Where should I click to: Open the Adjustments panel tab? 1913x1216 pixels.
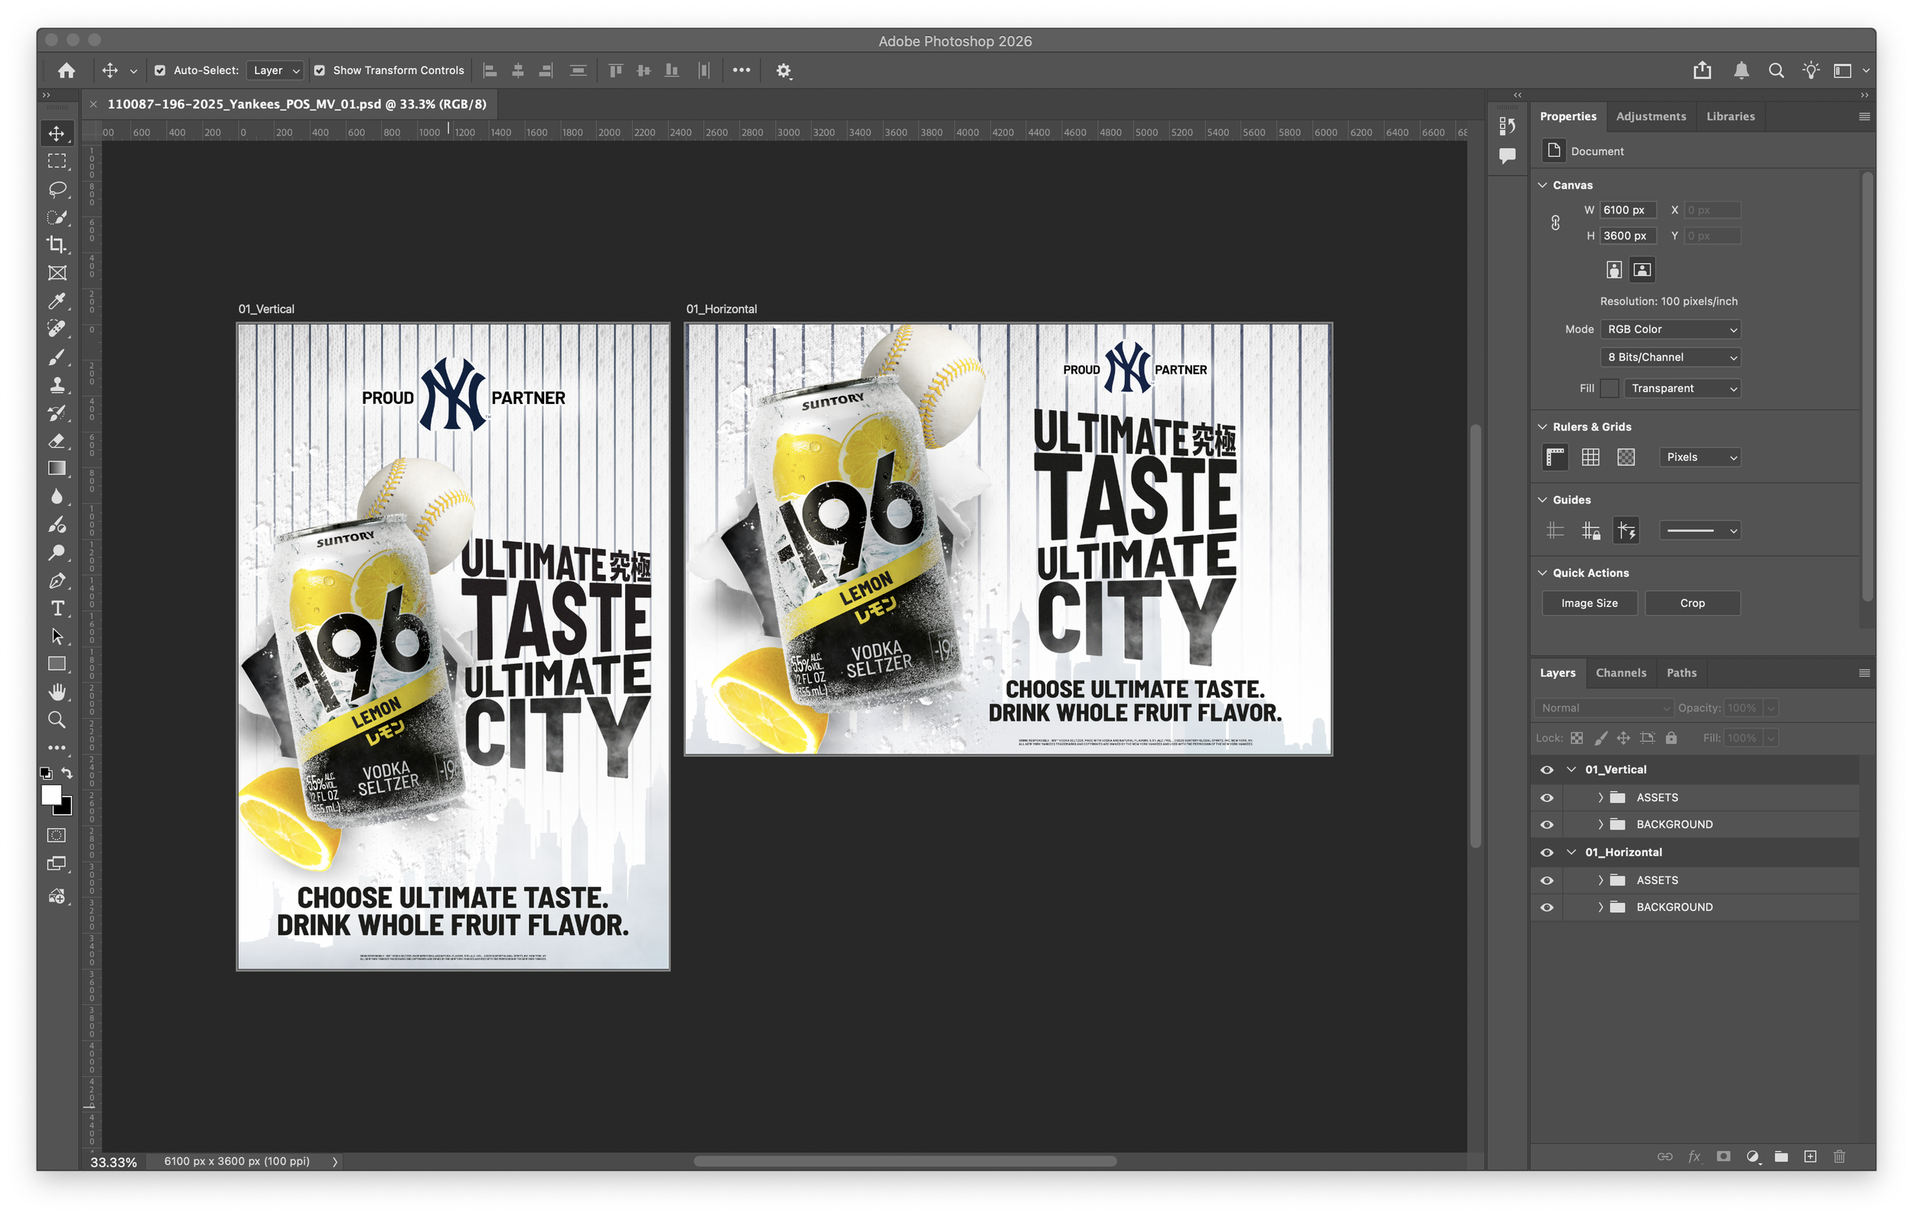coord(1650,116)
